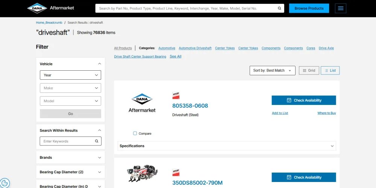Switch to Grid view

(309, 71)
